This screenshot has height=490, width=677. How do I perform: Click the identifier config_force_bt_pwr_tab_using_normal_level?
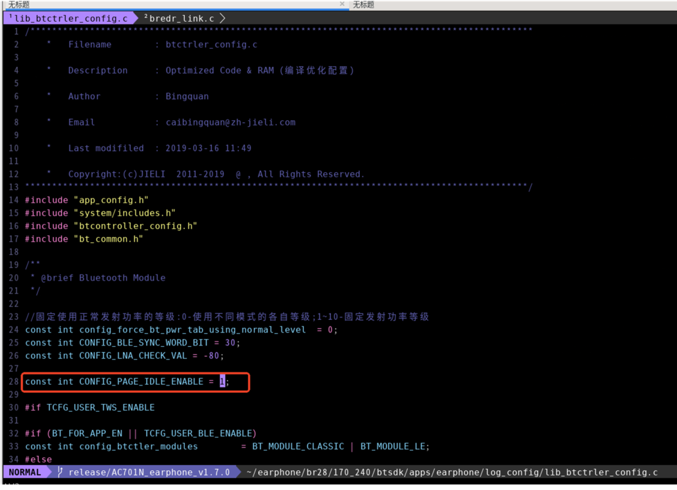(193, 330)
